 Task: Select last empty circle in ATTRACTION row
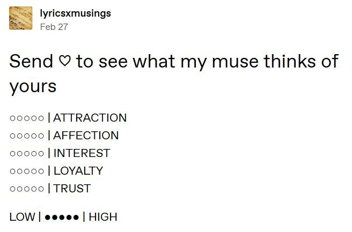point(41,118)
